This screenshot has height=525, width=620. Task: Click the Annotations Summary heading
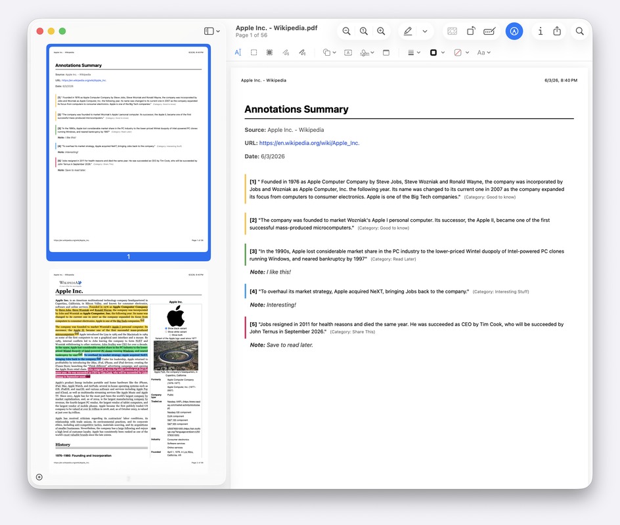296,110
